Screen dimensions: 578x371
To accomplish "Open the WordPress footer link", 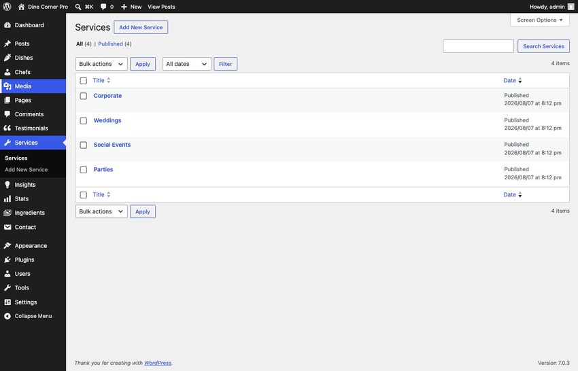I will tap(158, 363).
